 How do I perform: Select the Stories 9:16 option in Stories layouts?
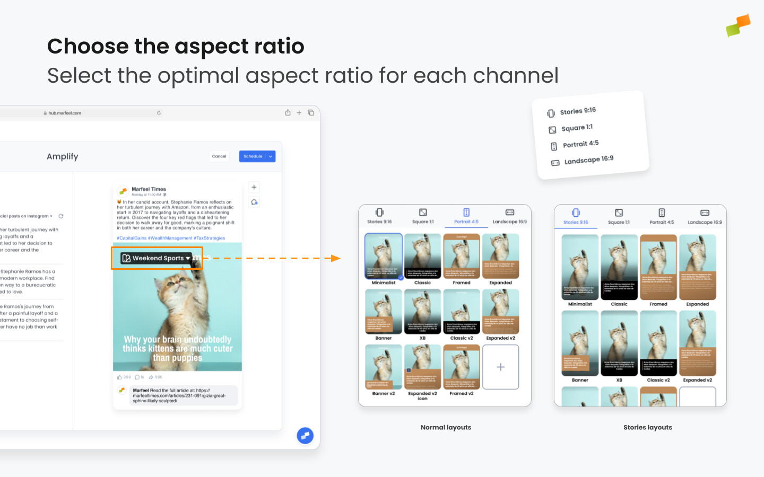coord(576,216)
